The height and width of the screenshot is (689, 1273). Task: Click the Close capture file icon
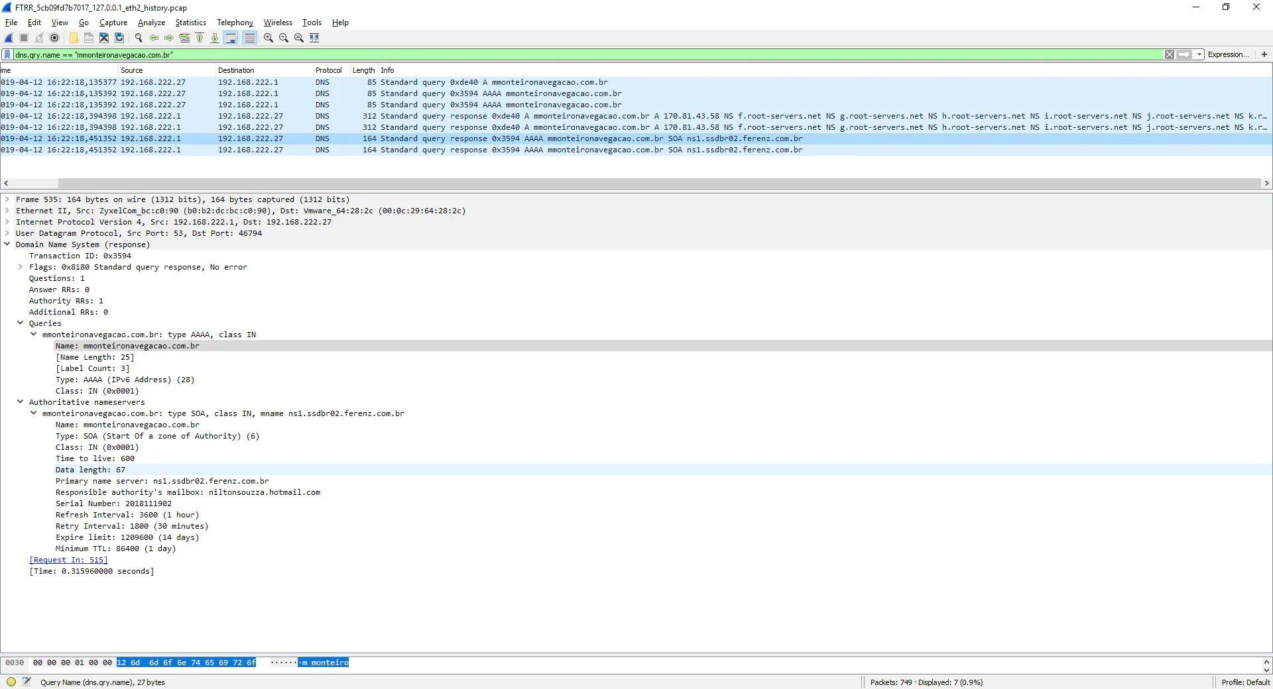[x=104, y=38]
